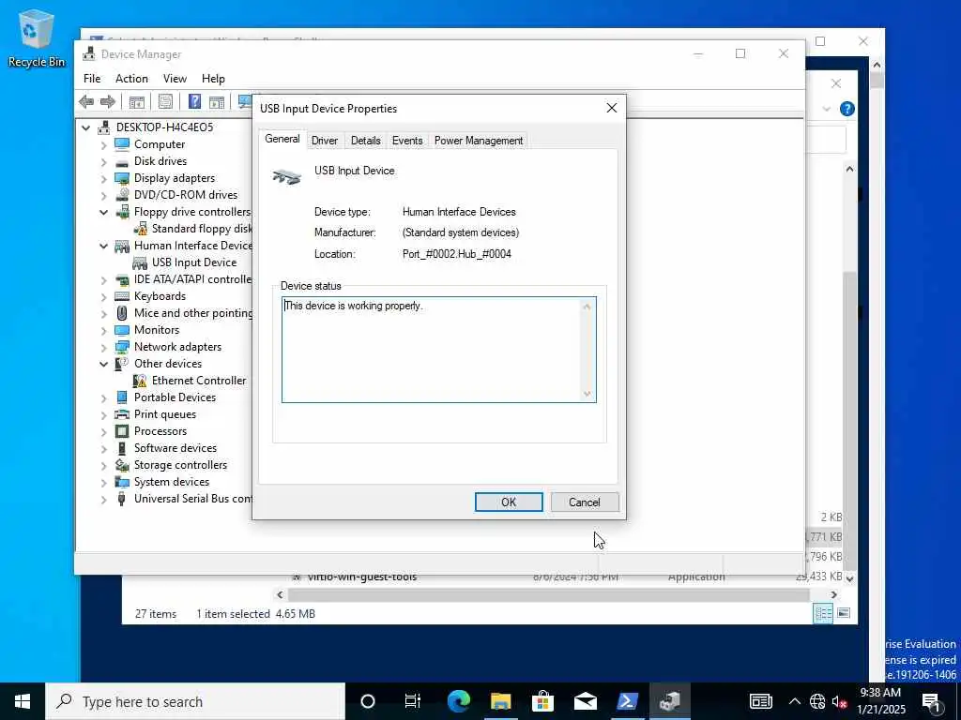Collapse the Other devices node
The height and width of the screenshot is (720, 961).
coord(104,365)
